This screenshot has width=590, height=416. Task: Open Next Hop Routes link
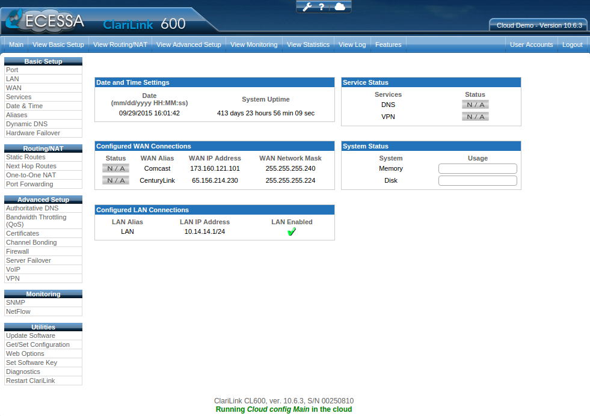pyautogui.click(x=43, y=167)
